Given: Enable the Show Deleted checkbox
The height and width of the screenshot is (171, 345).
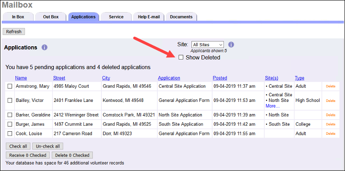Looking at the screenshot, I should pos(181,57).
